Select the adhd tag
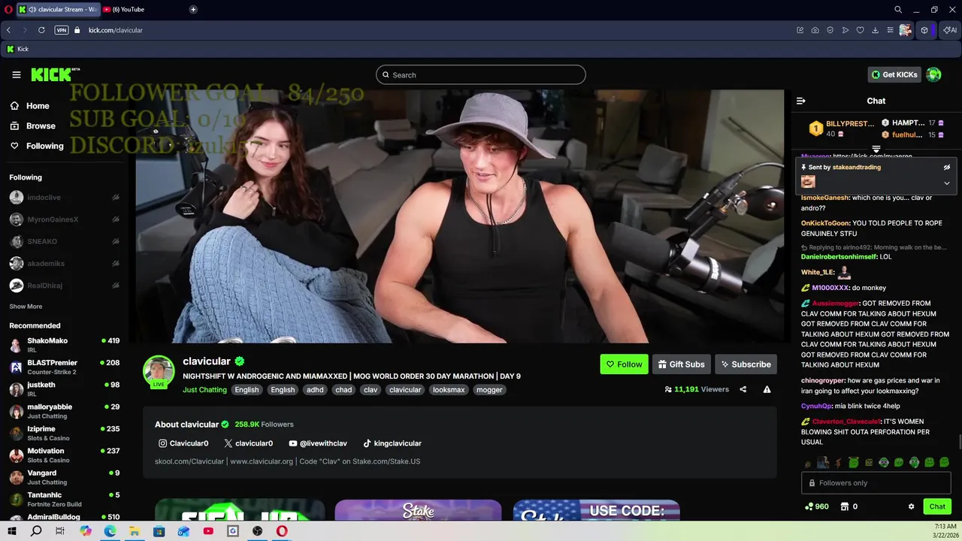The width and height of the screenshot is (962, 541). pos(315,389)
